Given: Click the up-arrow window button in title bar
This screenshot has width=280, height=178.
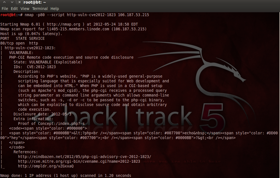Looking at the screenshot, I should pyautogui.click(x=4, y=2).
